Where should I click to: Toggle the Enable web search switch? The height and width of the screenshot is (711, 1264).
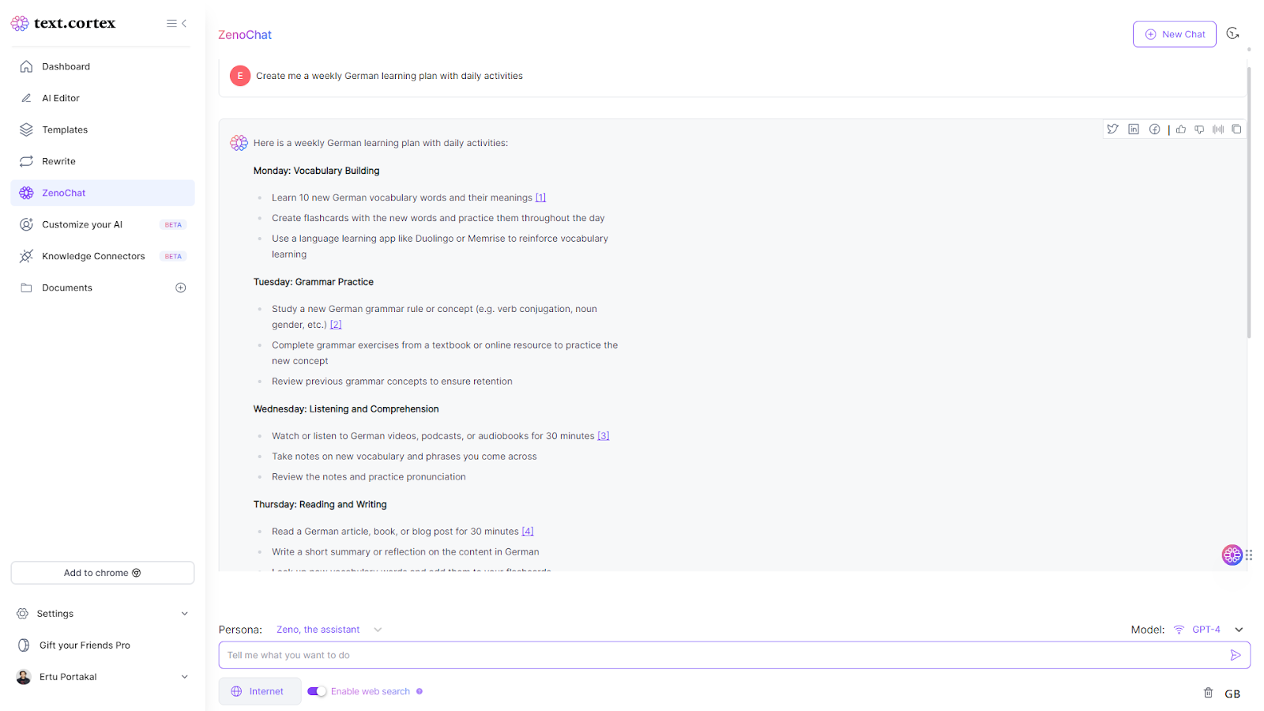click(x=317, y=692)
